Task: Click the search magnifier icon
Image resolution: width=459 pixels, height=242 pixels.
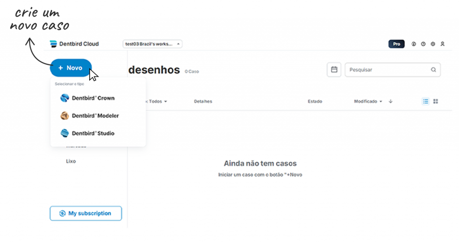Action: 433,69
